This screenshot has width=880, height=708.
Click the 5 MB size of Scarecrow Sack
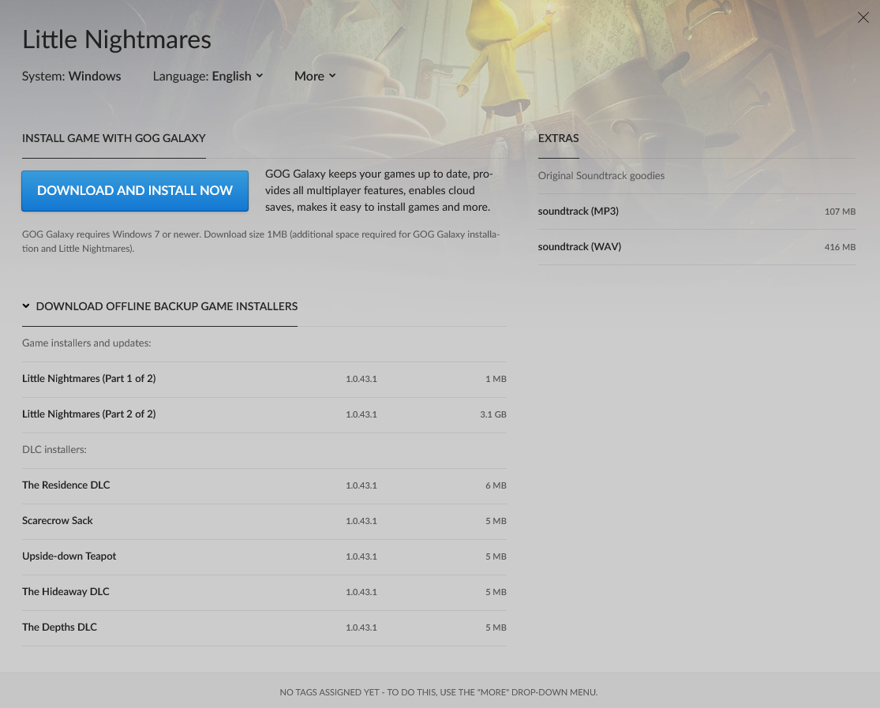(x=496, y=521)
